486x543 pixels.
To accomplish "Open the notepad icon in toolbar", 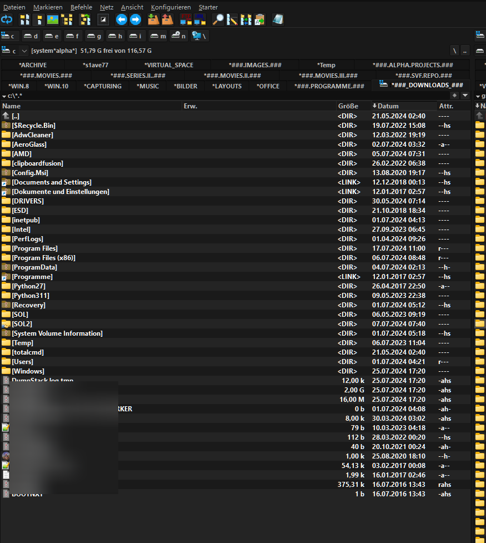I will click(x=278, y=20).
